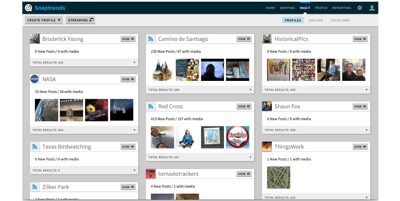Click the NASA logo avatar
The image size is (400, 201).
click(x=35, y=79)
